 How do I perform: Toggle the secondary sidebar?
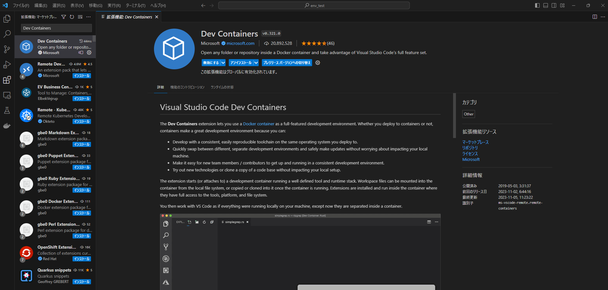[x=554, y=5]
